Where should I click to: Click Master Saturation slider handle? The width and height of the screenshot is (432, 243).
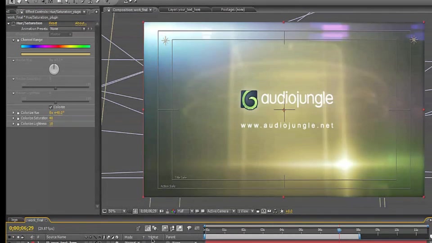[55, 88]
